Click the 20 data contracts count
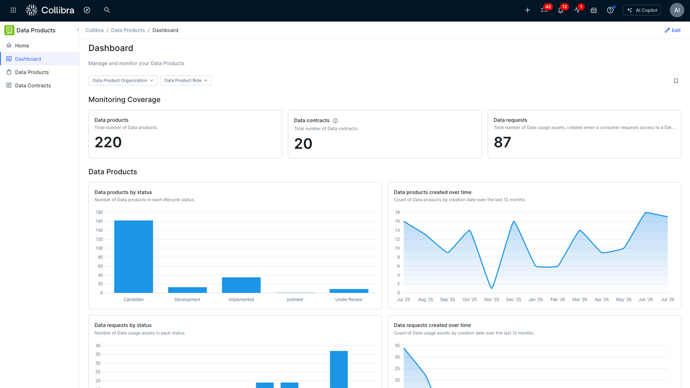This screenshot has width=690, height=388. pos(303,144)
